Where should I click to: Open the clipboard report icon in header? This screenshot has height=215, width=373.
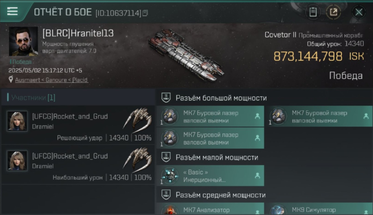pyautogui.click(x=313, y=12)
